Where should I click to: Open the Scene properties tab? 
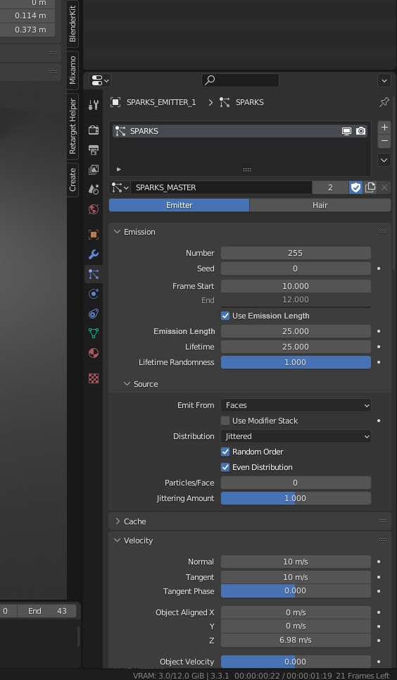click(94, 189)
